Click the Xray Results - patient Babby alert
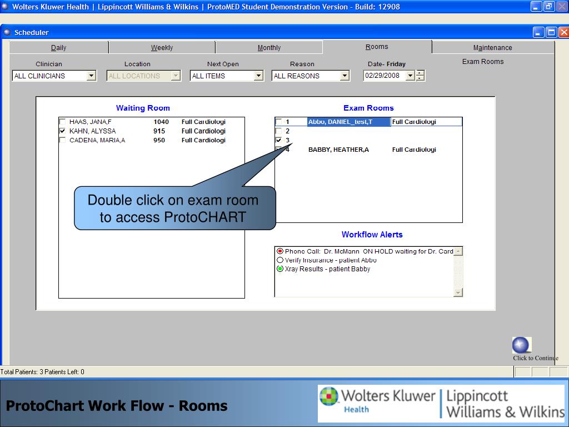The image size is (569, 427). 327,269
